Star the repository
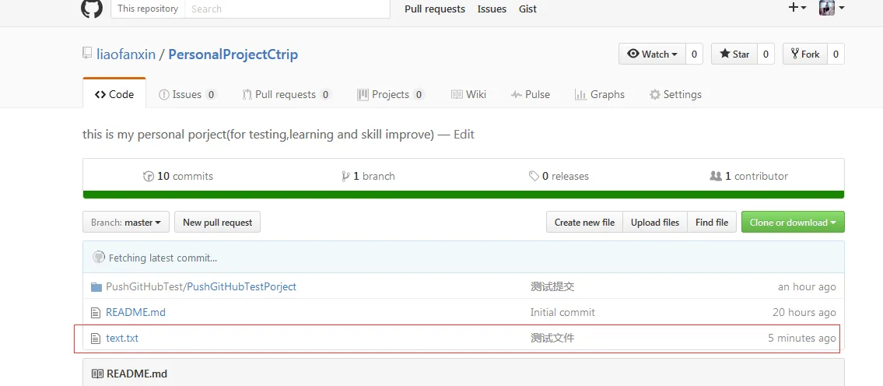Image resolution: width=883 pixels, height=386 pixels. tap(734, 54)
